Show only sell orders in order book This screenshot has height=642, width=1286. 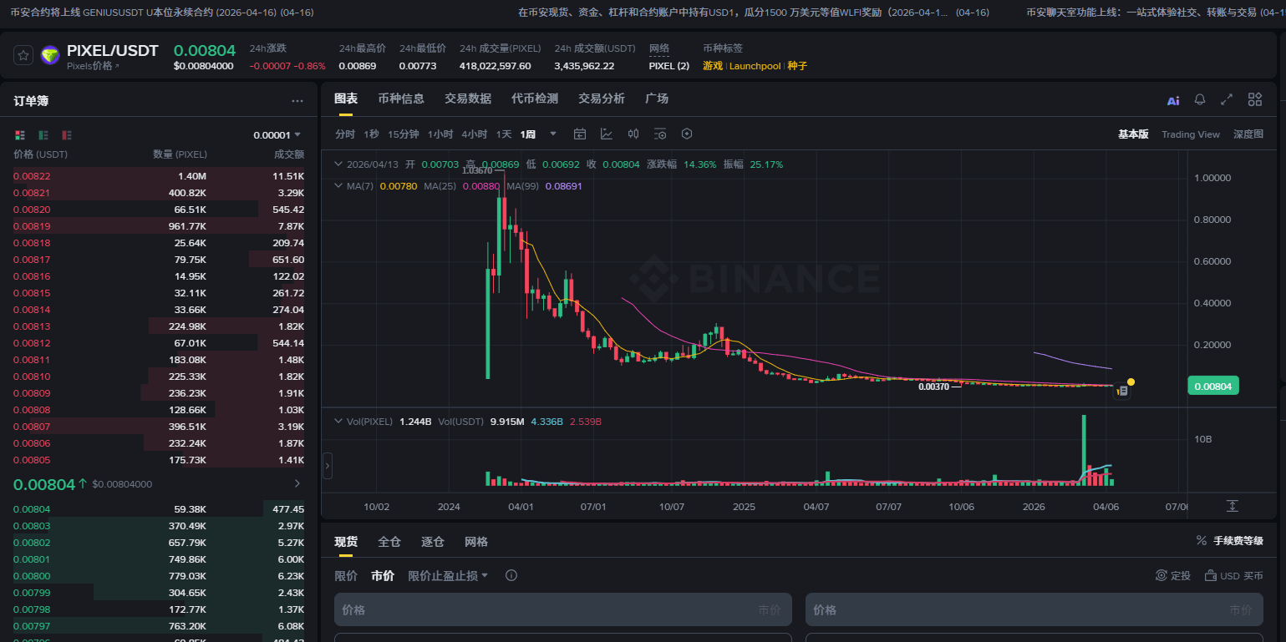click(x=67, y=134)
